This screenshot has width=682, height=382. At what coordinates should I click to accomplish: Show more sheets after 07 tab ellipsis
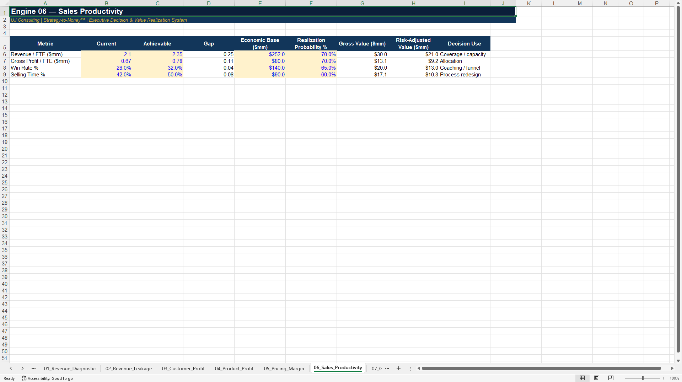click(x=387, y=368)
